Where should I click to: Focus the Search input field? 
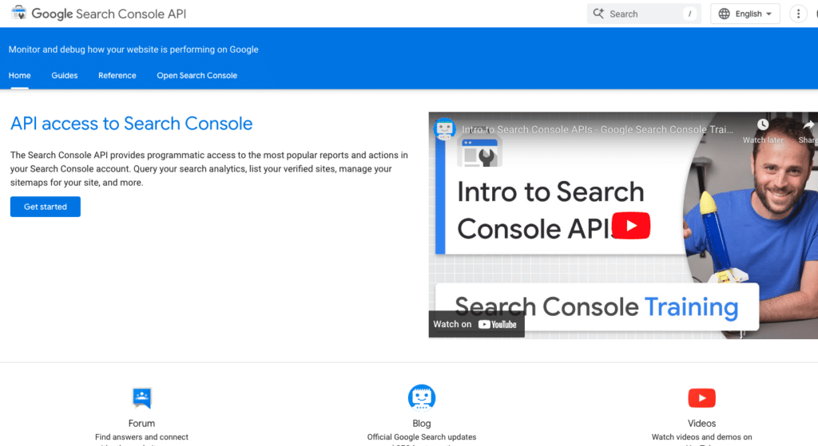(644, 14)
